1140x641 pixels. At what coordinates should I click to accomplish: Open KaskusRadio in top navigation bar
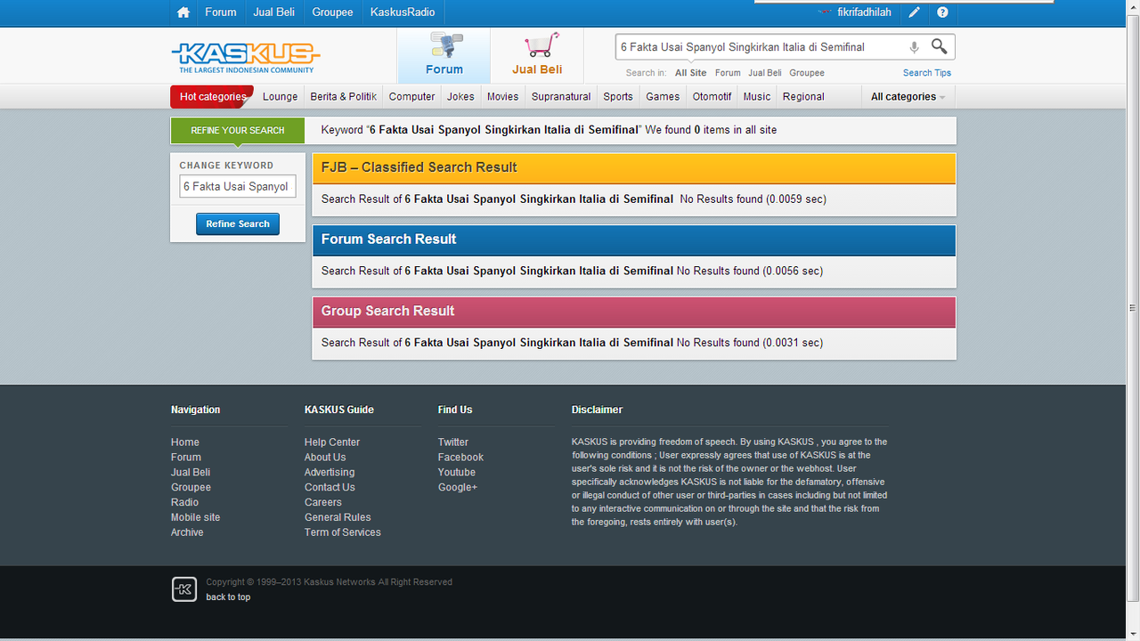(403, 12)
